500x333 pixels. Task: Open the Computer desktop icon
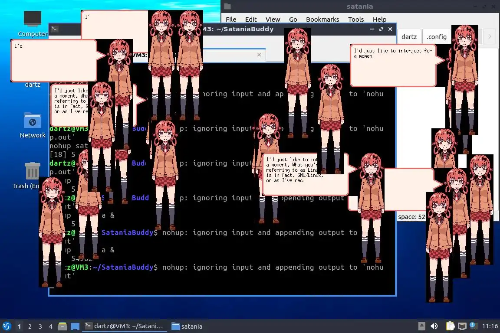click(33, 23)
